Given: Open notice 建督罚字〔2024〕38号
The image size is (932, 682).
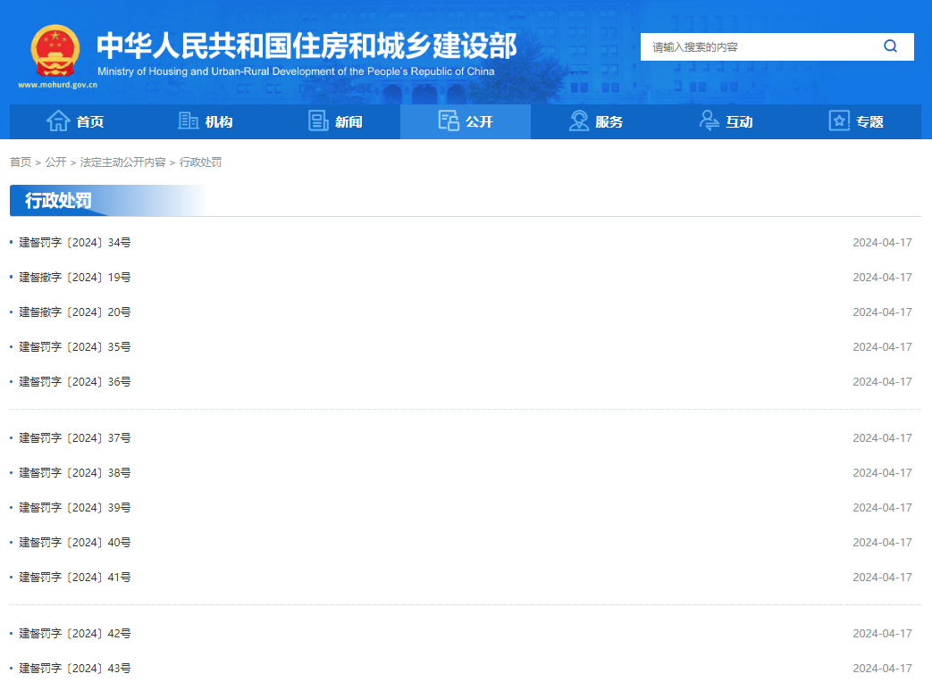Looking at the screenshot, I should [x=75, y=473].
